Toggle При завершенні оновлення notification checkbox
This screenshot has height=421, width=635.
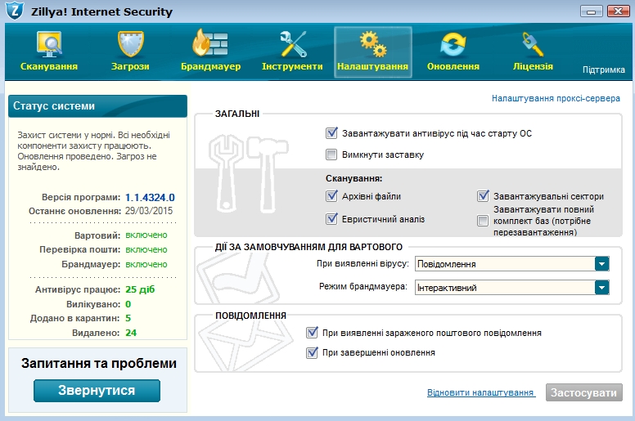coord(312,353)
